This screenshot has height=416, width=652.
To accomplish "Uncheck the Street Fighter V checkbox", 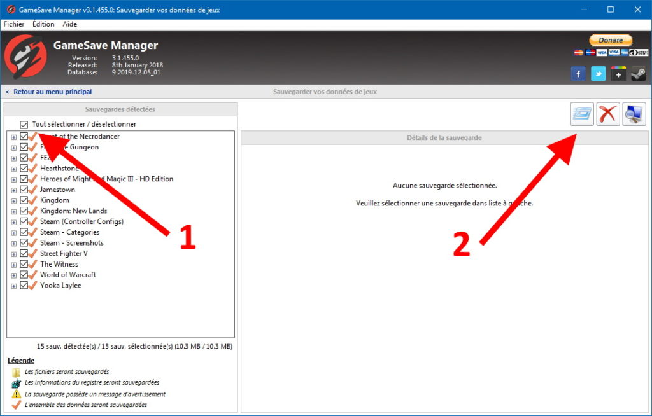I will (x=24, y=254).
